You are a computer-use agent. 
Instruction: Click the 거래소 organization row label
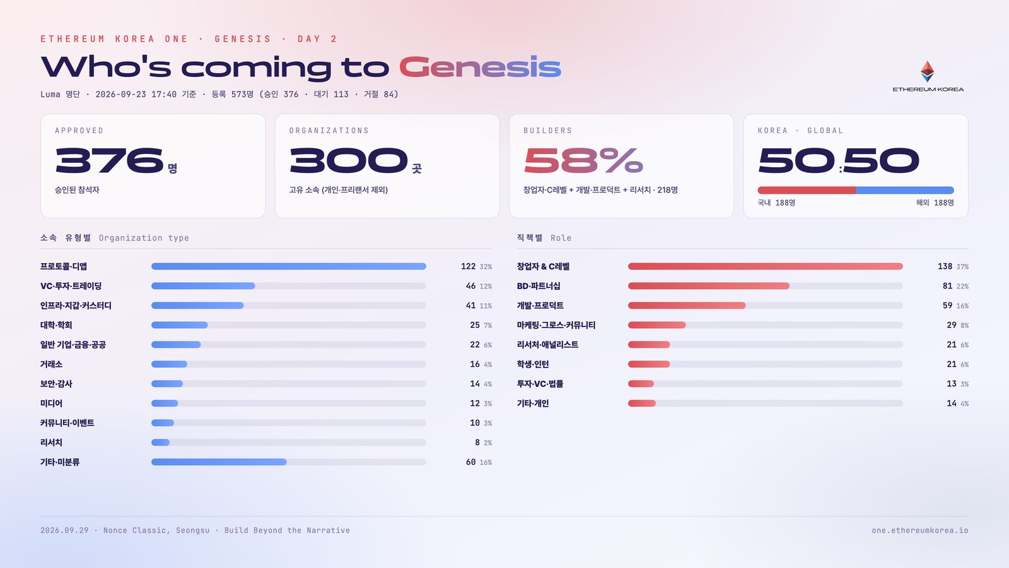[x=51, y=364]
